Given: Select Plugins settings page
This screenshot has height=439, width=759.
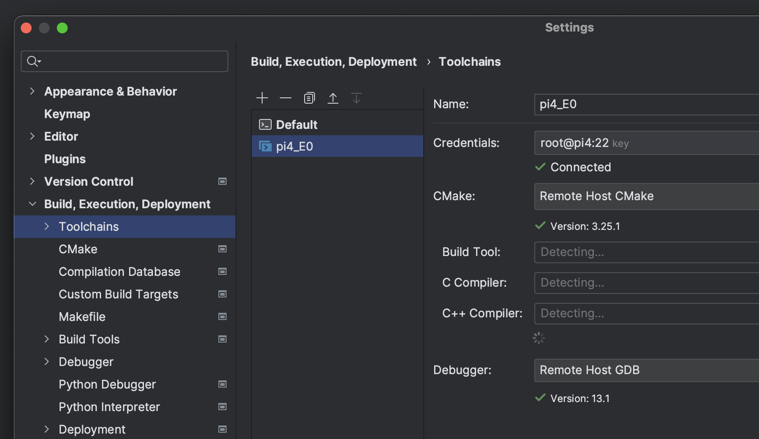Looking at the screenshot, I should click(x=65, y=159).
